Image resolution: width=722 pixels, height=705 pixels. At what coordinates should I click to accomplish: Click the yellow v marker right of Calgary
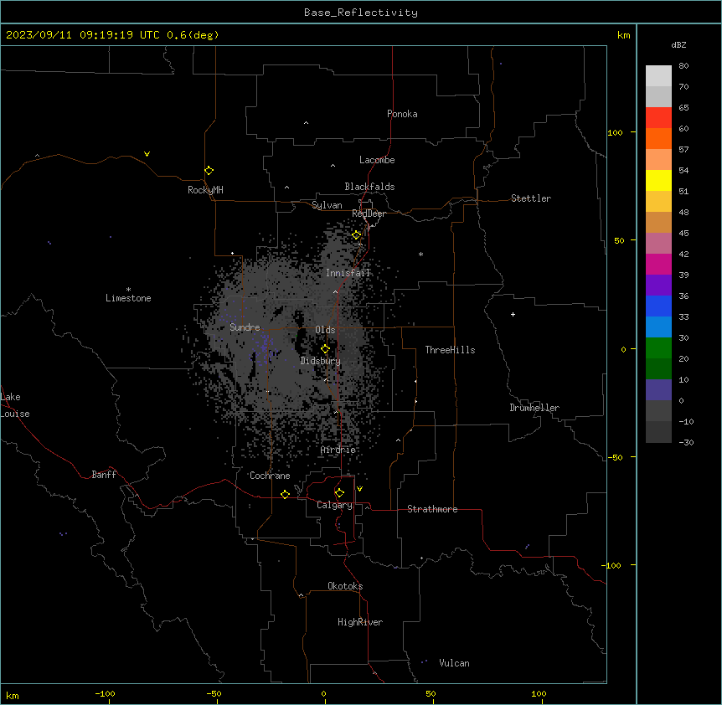[x=359, y=489]
